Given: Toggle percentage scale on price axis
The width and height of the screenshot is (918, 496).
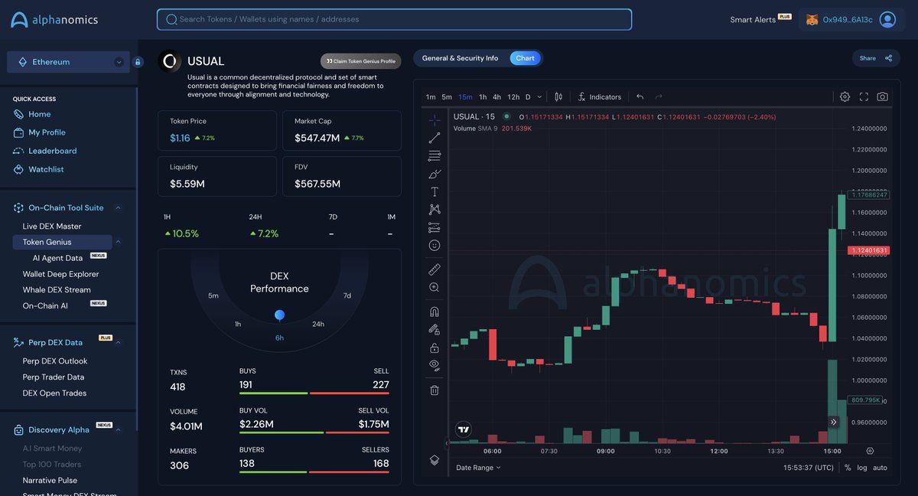Looking at the screenshot, I should pyautogui.click(x=848, y=468).
